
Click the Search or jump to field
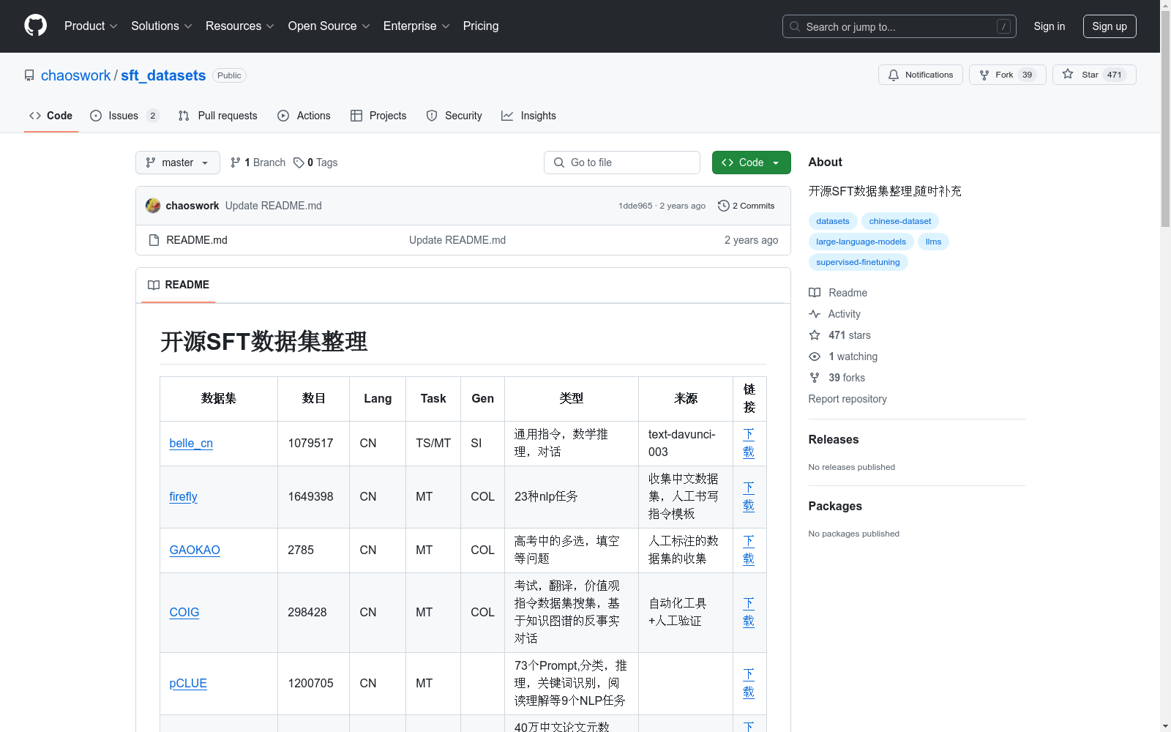899,26
